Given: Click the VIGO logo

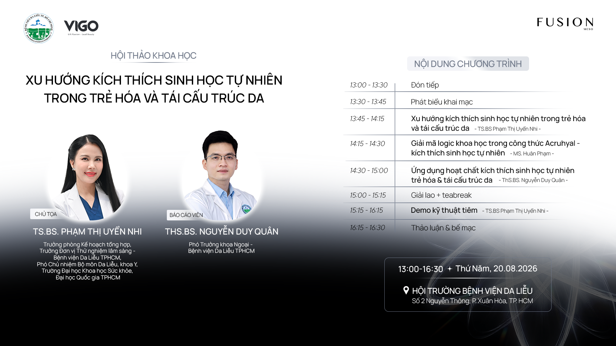Looking at the screenshot, I should click(x=81, y=28).
